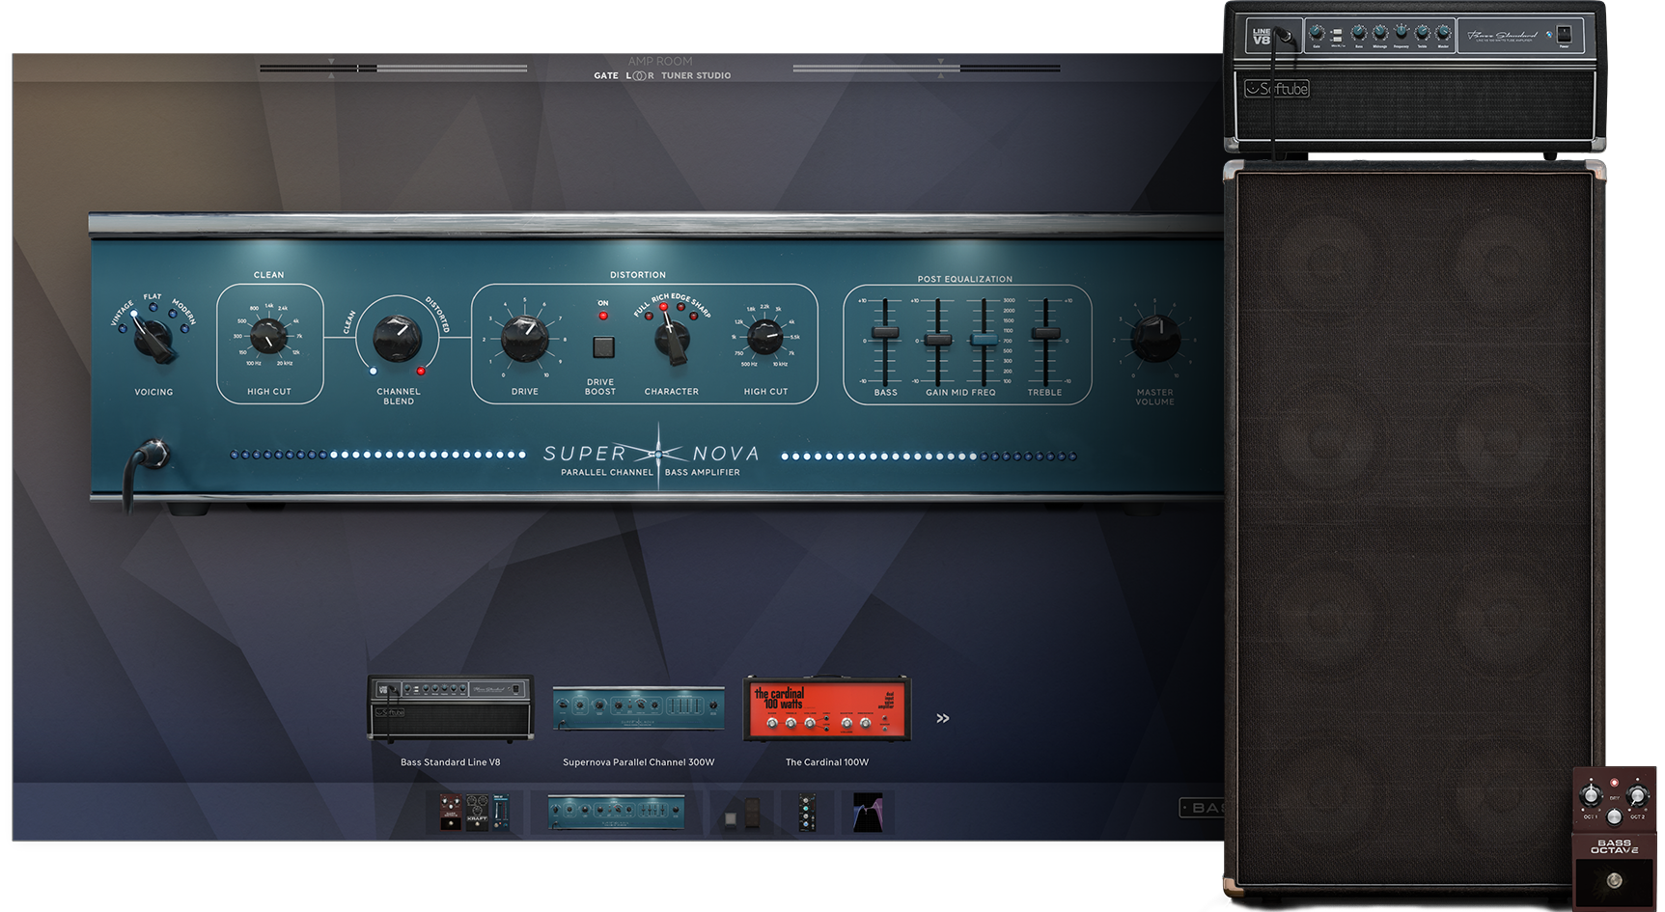This screenshot has height=912, width=1665.
Task: Open the EQ curve module in chain
Action: [x=867, y=813]
